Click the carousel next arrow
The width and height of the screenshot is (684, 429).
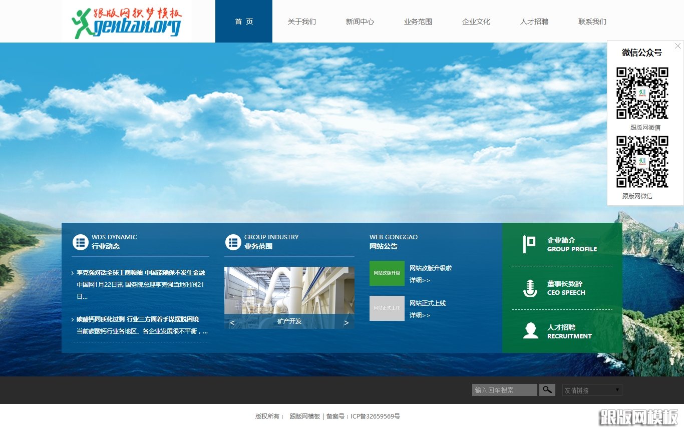click(346, 323)
